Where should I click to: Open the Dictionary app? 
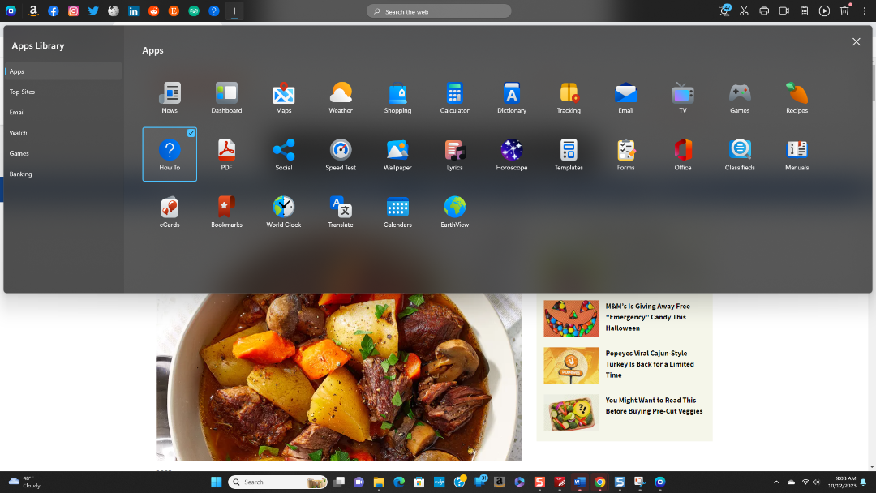click(x=511, y=96)
